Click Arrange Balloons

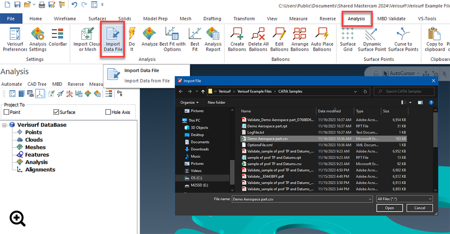point(300,39)
